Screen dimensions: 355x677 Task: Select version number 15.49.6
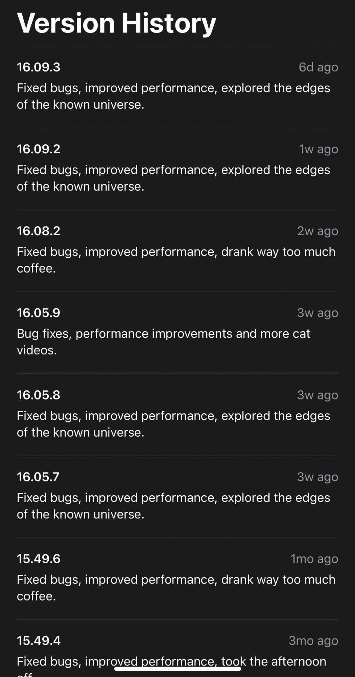pyautogui.click(x=39, y=559)
